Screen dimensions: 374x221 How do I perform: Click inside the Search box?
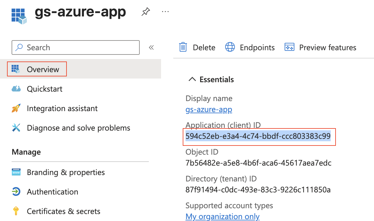tap(75, 47)
